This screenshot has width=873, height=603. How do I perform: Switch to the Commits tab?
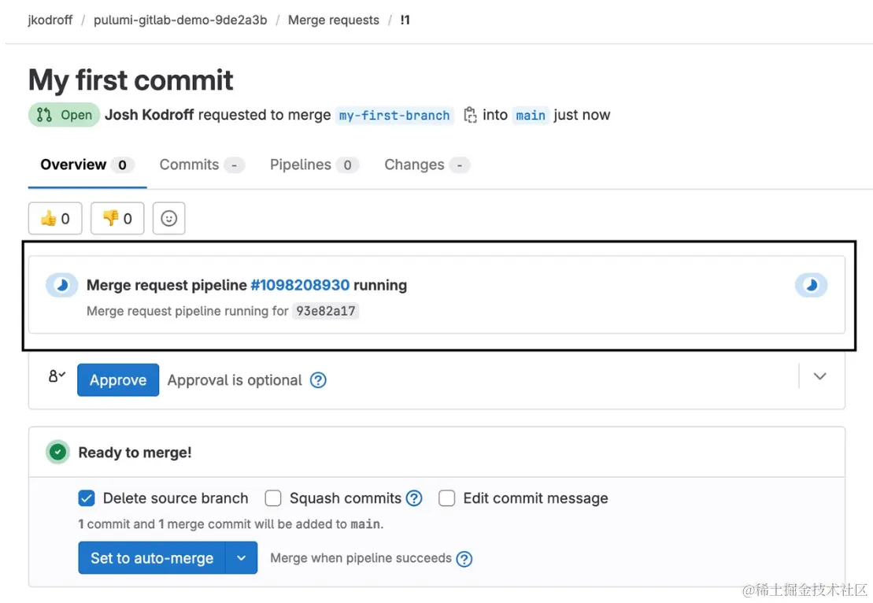coord(189,165)
